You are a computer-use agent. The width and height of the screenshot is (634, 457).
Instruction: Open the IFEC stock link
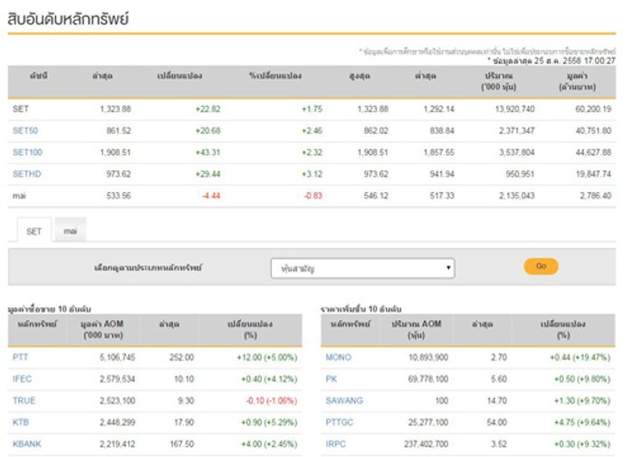pos(22,379)
